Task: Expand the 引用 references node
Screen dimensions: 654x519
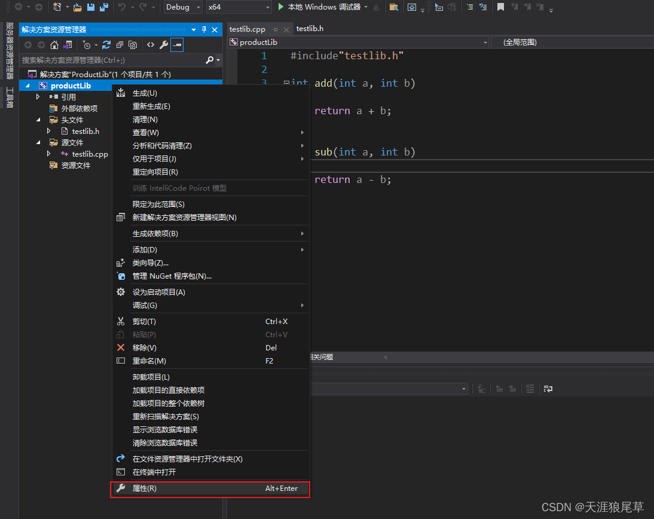Action: click(38, 97)
